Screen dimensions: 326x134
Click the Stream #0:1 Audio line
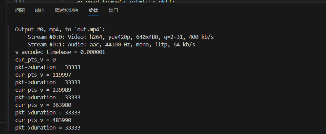111,45
